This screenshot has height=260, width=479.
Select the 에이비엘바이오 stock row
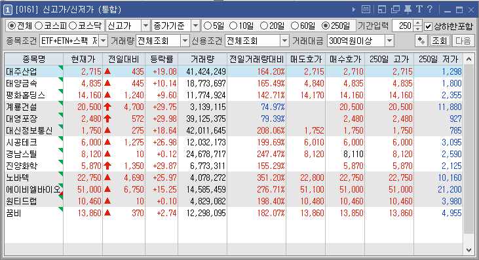click(x=233, y=189)
